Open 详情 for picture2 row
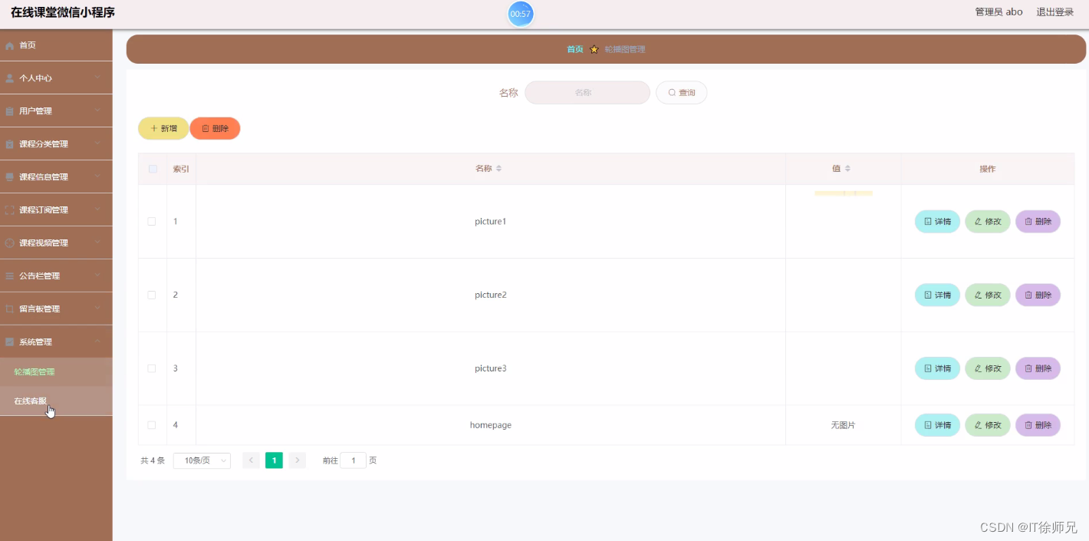Viewport: 1089px width, 541px height. click(937, 295)
